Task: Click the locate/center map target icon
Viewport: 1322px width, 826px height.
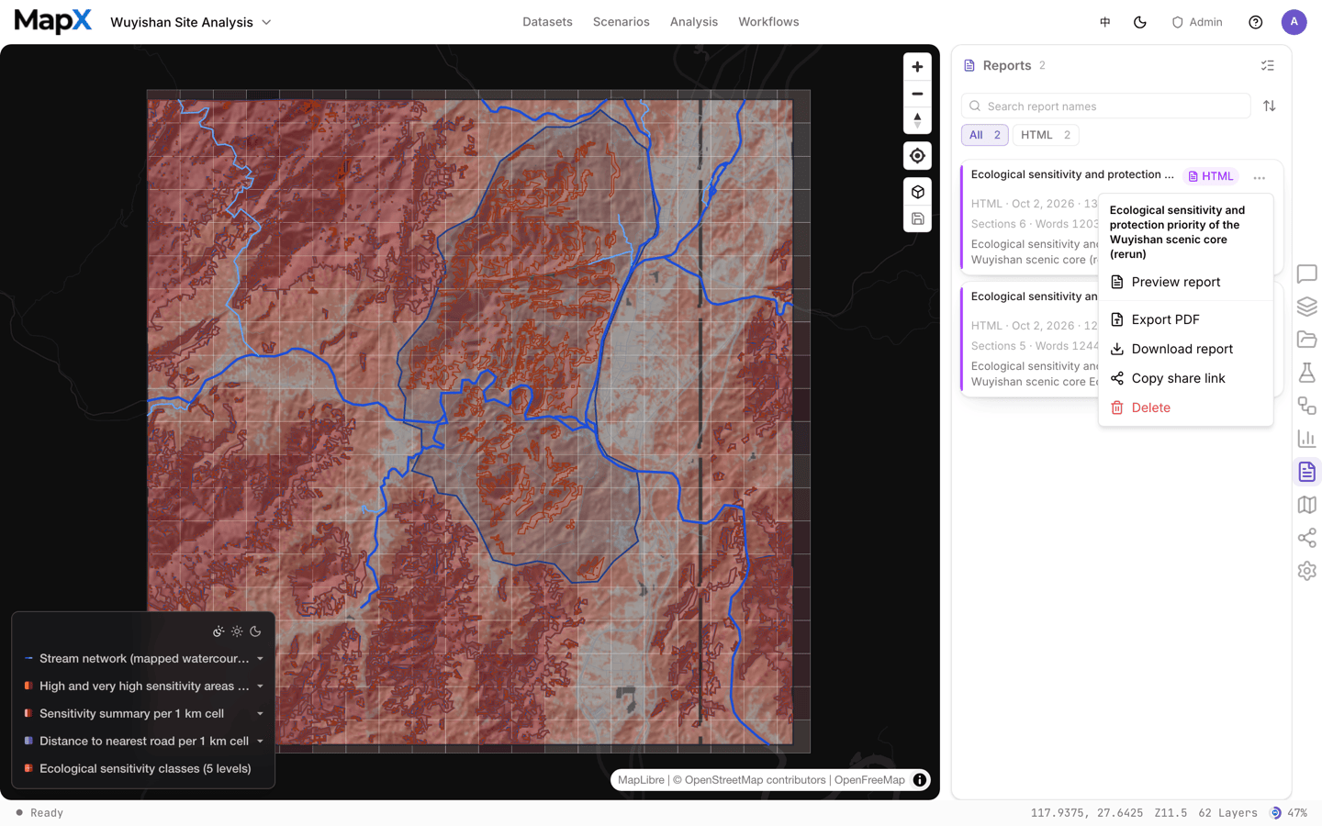Action: click(x=917, y=156)
